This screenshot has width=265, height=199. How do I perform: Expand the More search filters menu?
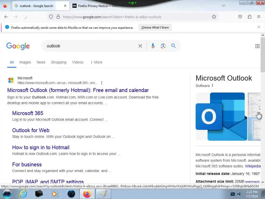point(96,62)
